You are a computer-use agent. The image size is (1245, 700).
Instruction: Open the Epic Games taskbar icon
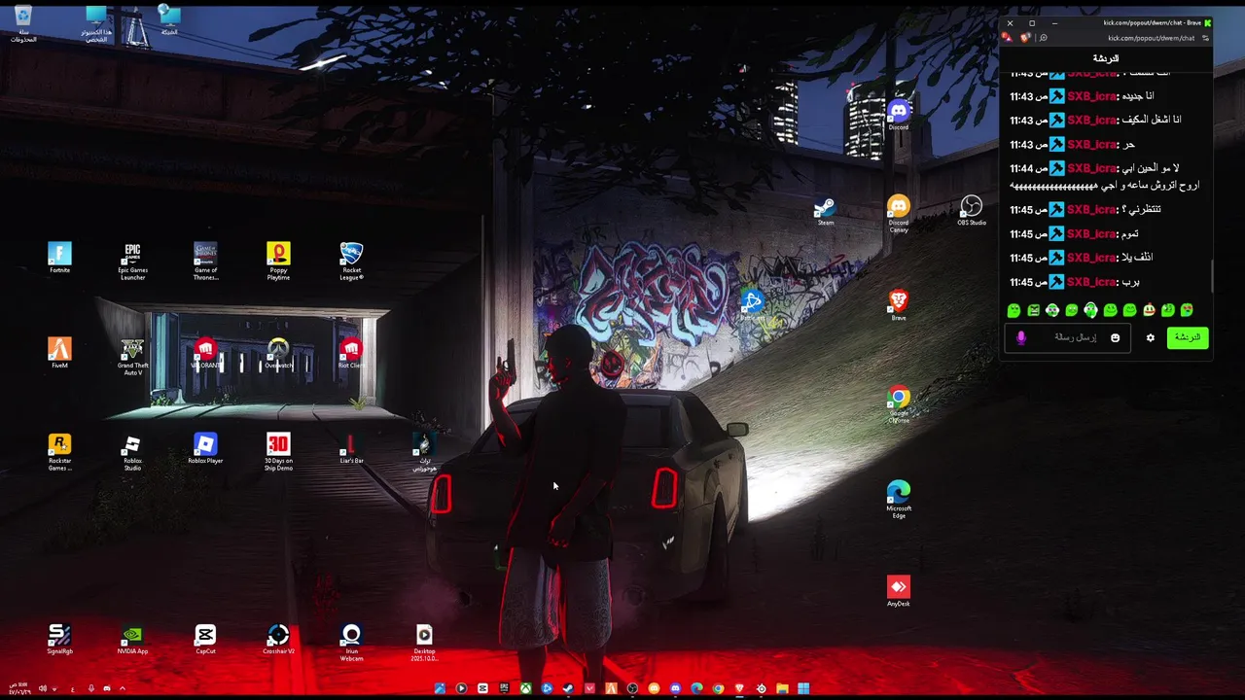504,688
